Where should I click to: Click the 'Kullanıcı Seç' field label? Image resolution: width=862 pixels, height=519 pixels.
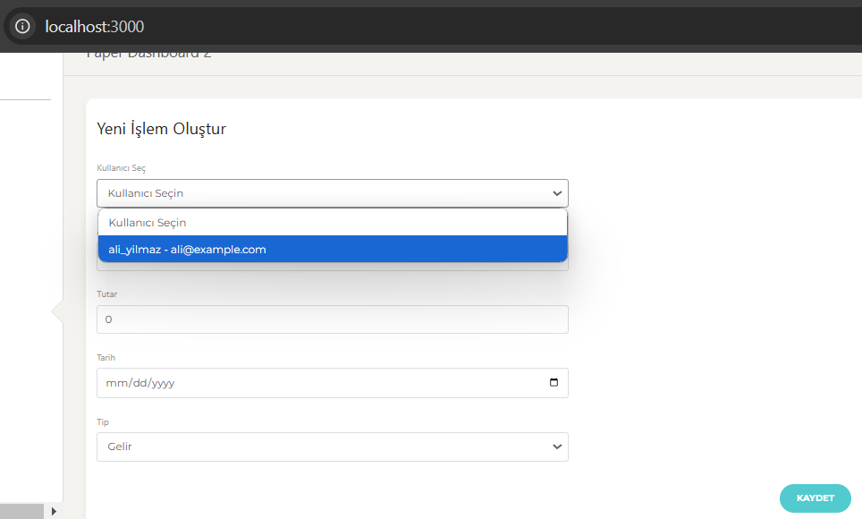point(121,166)
